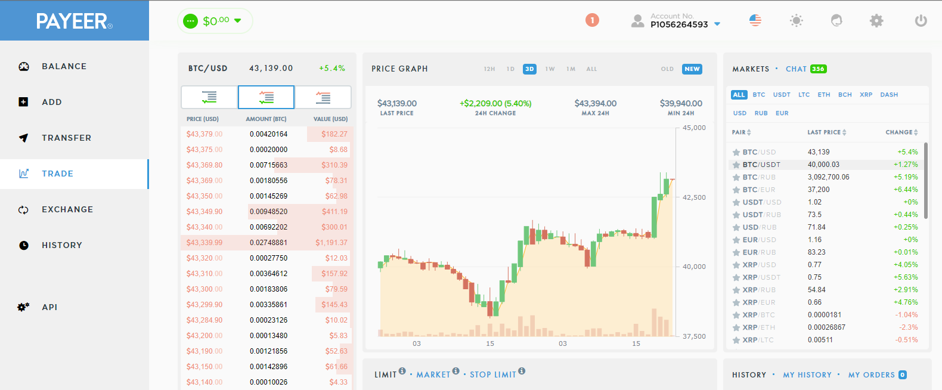Open the Exchange section

(x=67, y=209)
